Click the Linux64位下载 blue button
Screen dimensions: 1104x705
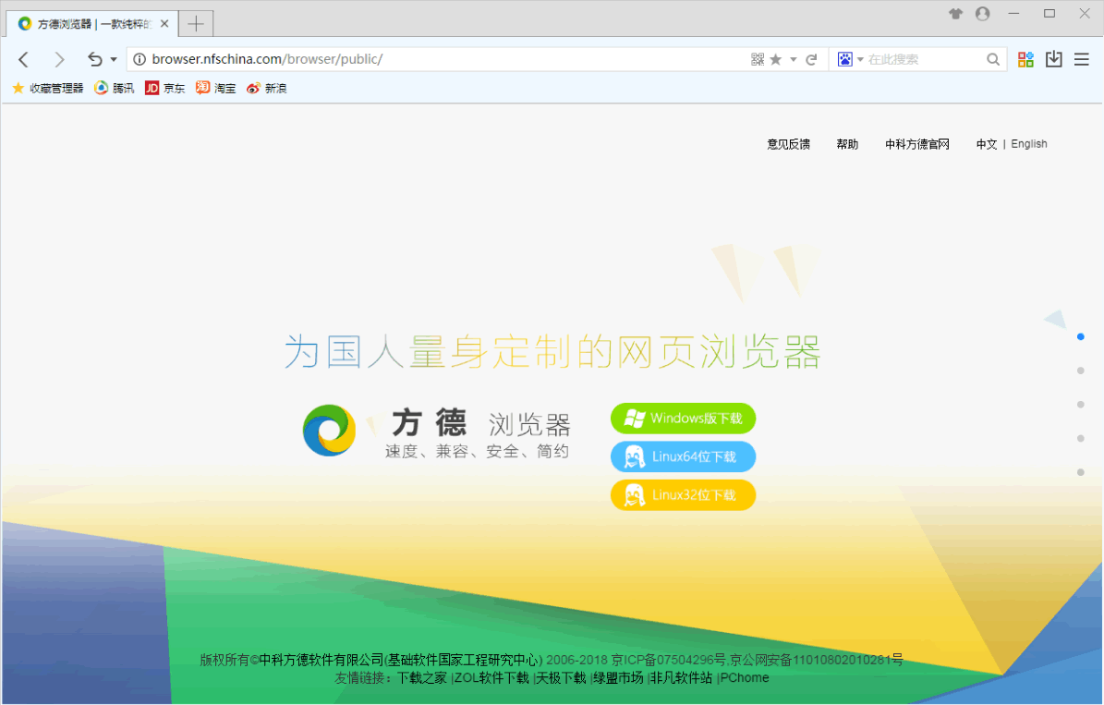tap(683, 456)
